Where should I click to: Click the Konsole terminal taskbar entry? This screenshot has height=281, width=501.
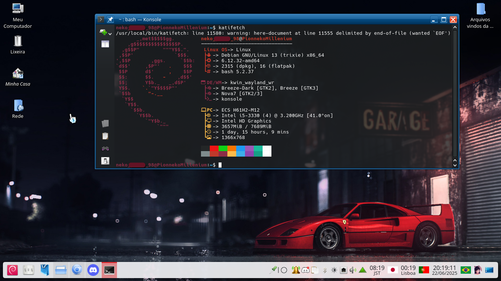(109, 270)
